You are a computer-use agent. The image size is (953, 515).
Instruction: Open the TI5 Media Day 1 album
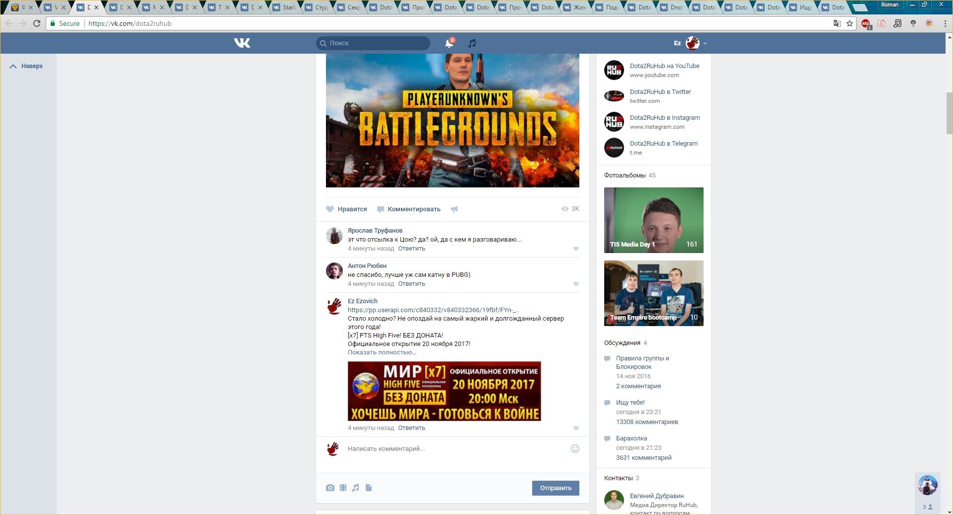click(654, 220)
